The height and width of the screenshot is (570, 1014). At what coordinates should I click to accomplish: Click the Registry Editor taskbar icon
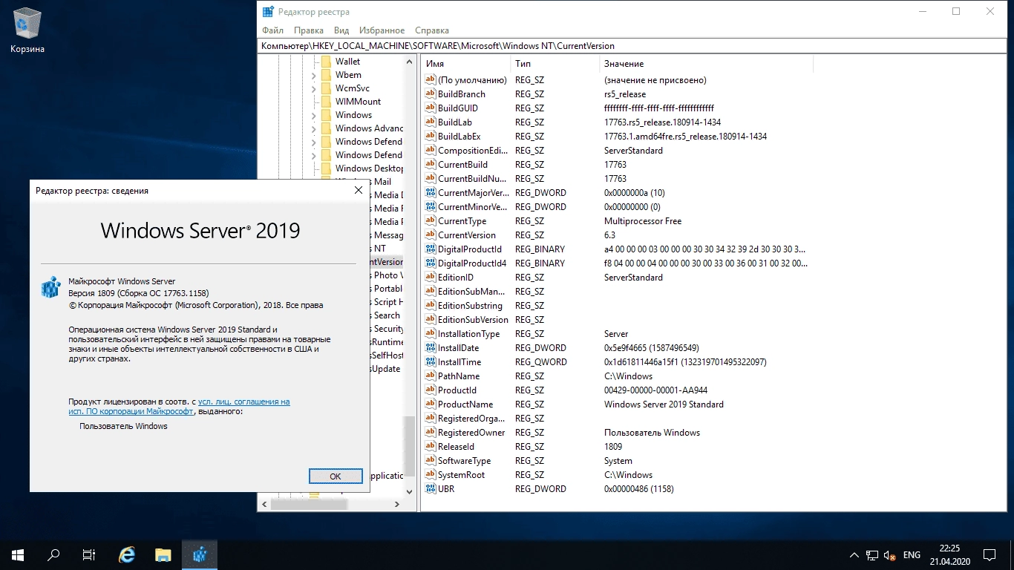199,554
